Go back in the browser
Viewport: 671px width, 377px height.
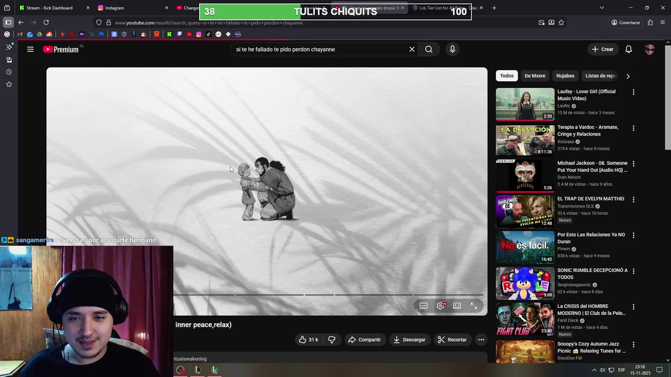[x=21, y=23]
